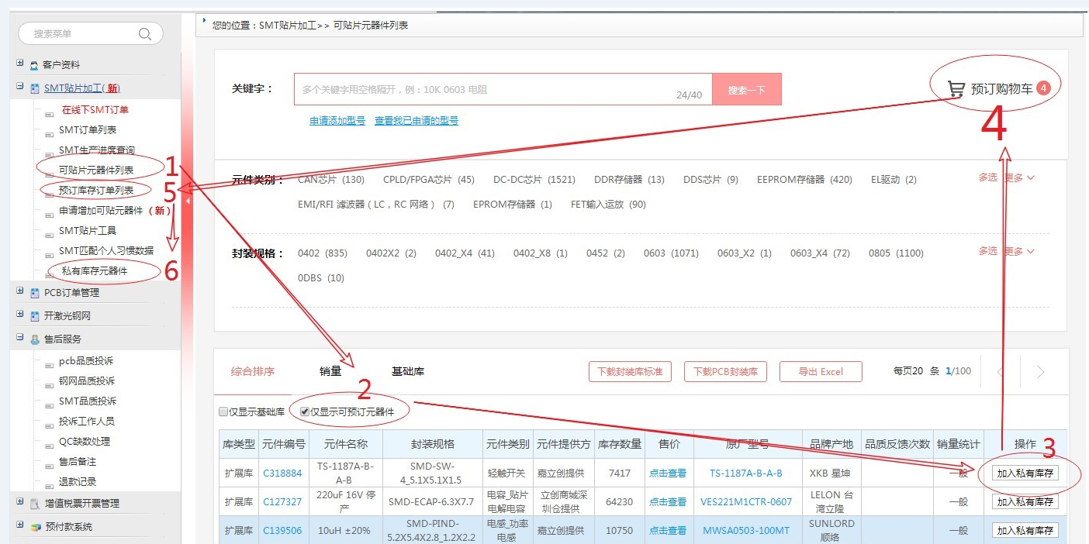
Task: Open model link MWSA0503-100MT
Action: click(746, 531)
